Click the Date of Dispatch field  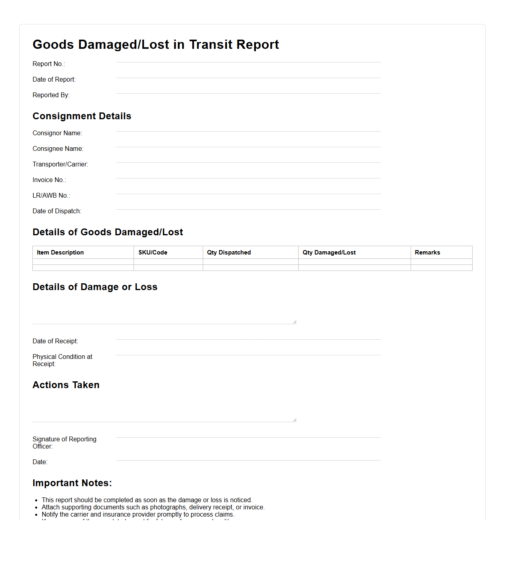pos(248,206)
